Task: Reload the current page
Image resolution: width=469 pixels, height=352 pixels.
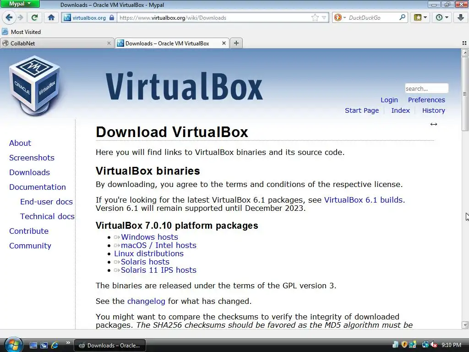Action: pos(34,18)
